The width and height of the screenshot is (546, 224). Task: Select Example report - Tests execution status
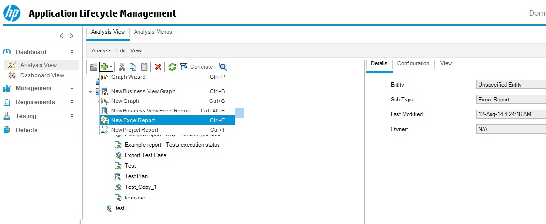(172, 145)
